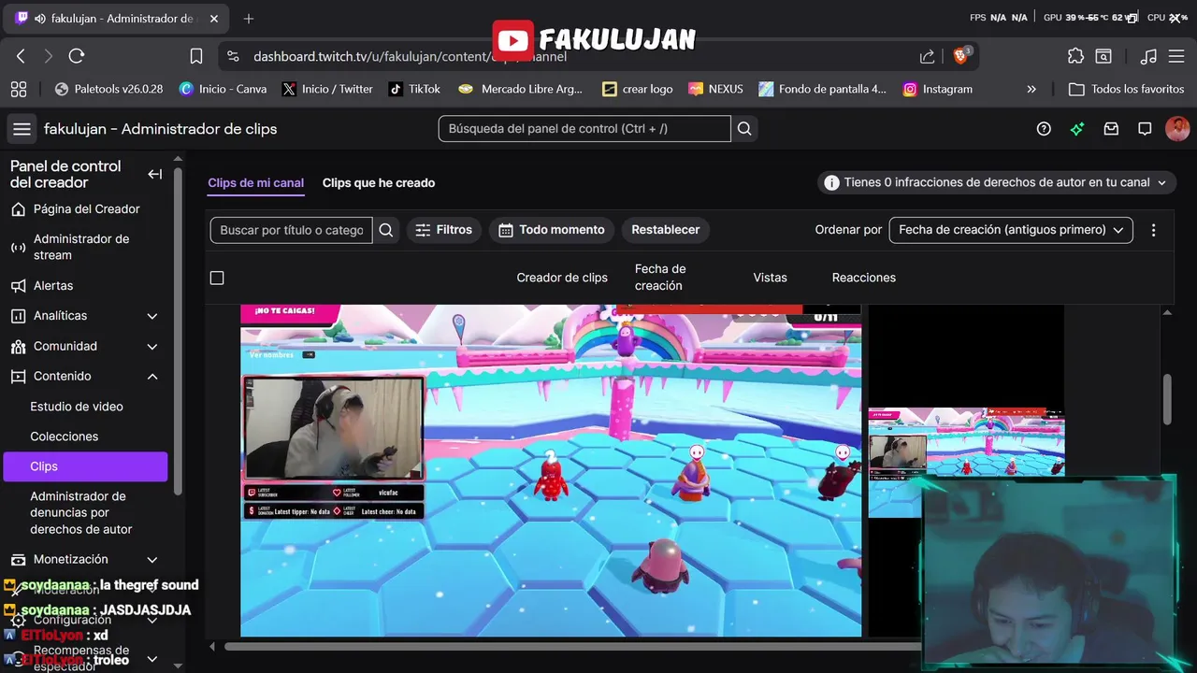The image size is (1197, 673).
Task: Open the Brave shields lion icon
Action: click(x=960, y=56)
